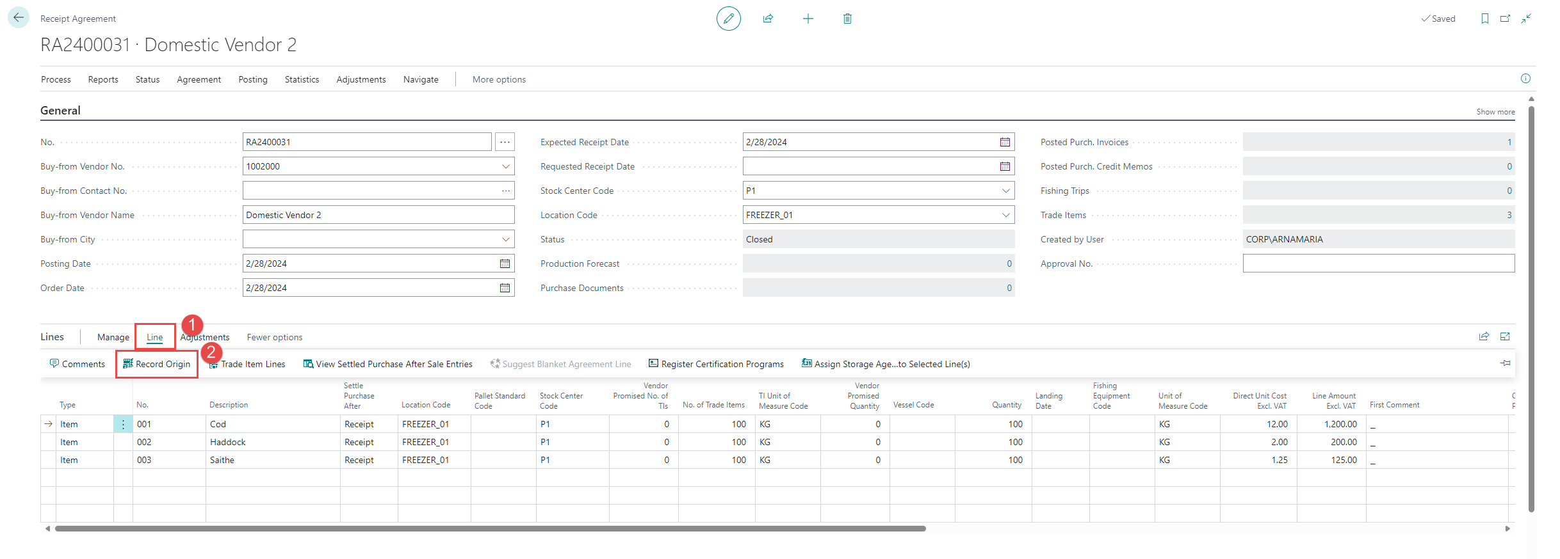This screenshot has height=559, width=1560.
Task: Pin the Lines action bar
Action: (1505, 363)
